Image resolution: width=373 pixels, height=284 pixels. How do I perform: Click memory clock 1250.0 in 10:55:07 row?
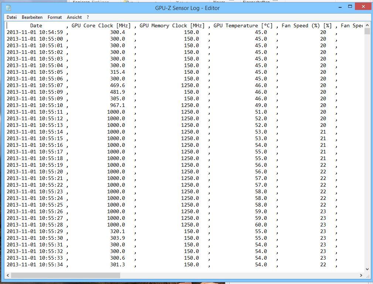point(190,86)
